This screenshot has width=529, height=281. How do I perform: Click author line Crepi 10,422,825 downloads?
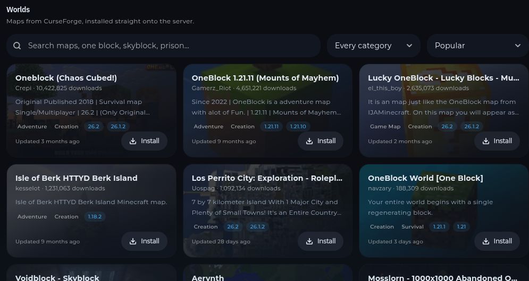click(58, 88)
